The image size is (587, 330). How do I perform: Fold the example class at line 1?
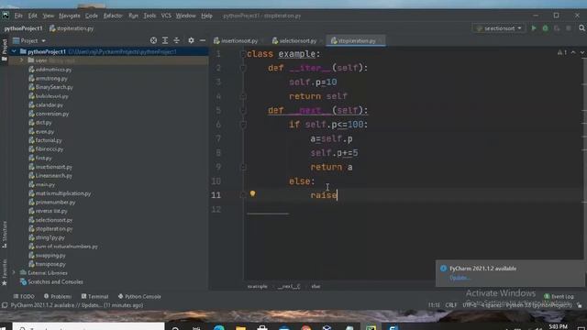[x=243, y=54]
